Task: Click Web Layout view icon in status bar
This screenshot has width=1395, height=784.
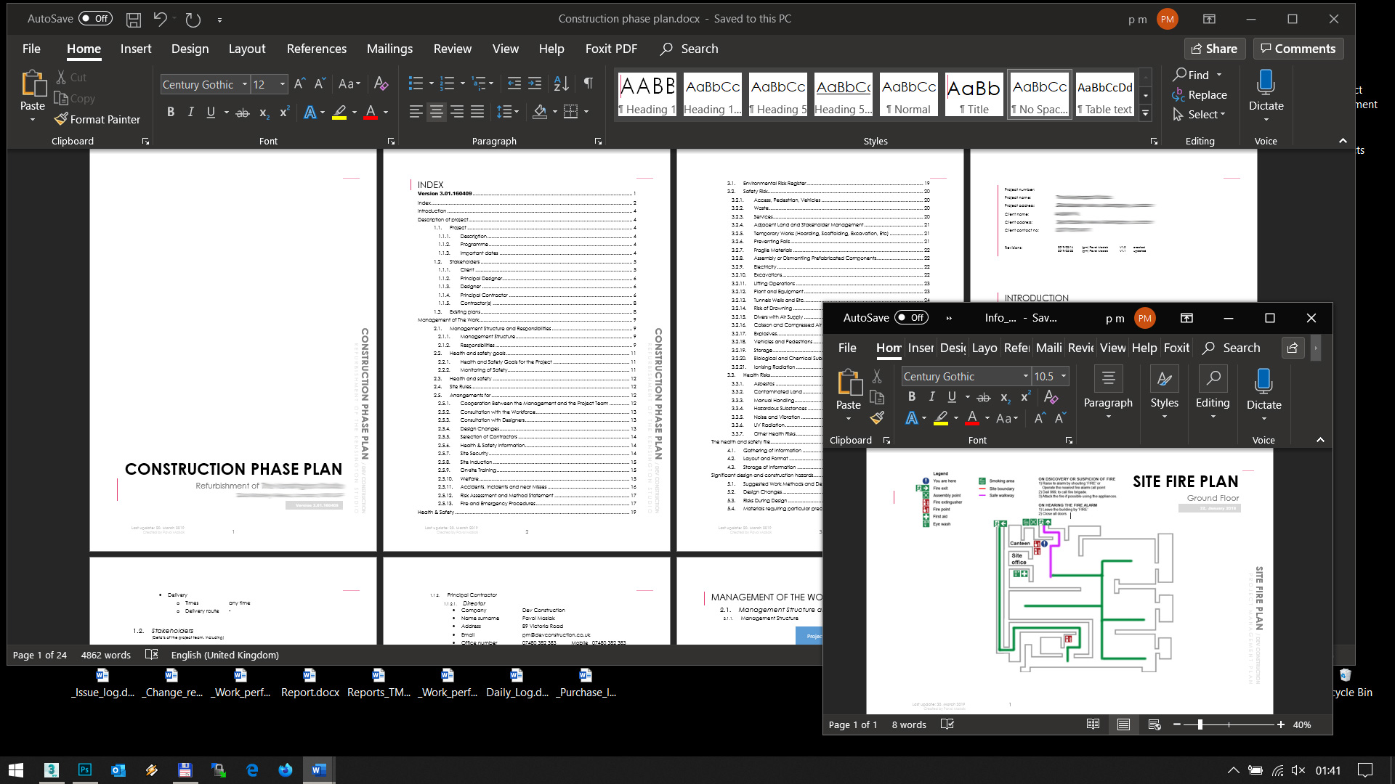Action: point(1154,724)
